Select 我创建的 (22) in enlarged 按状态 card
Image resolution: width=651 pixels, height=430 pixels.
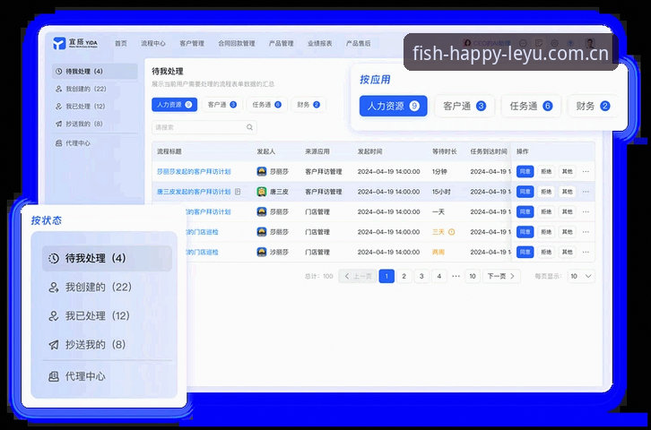107,287
